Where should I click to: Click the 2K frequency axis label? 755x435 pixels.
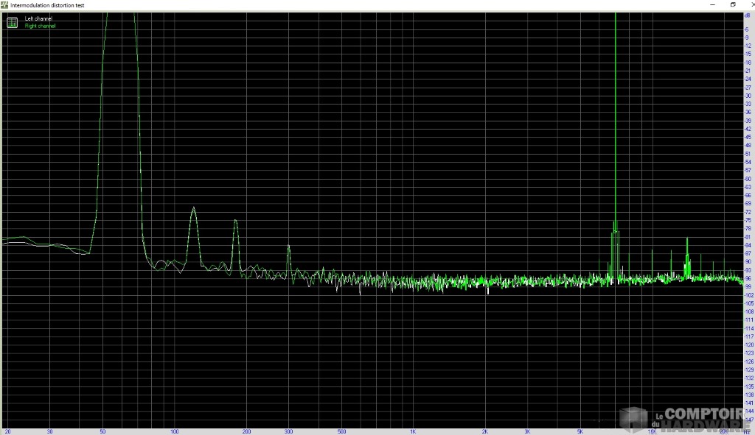coord(485,431)
